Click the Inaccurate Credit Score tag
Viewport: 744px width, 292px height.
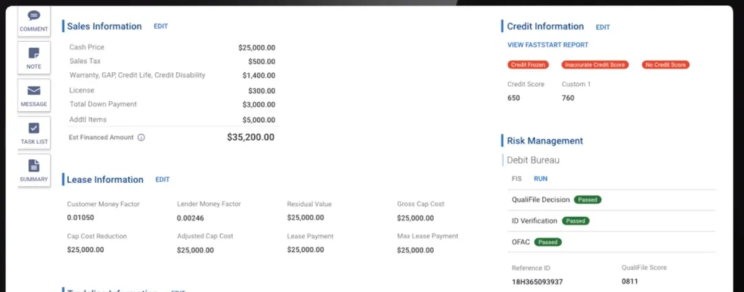595,64
